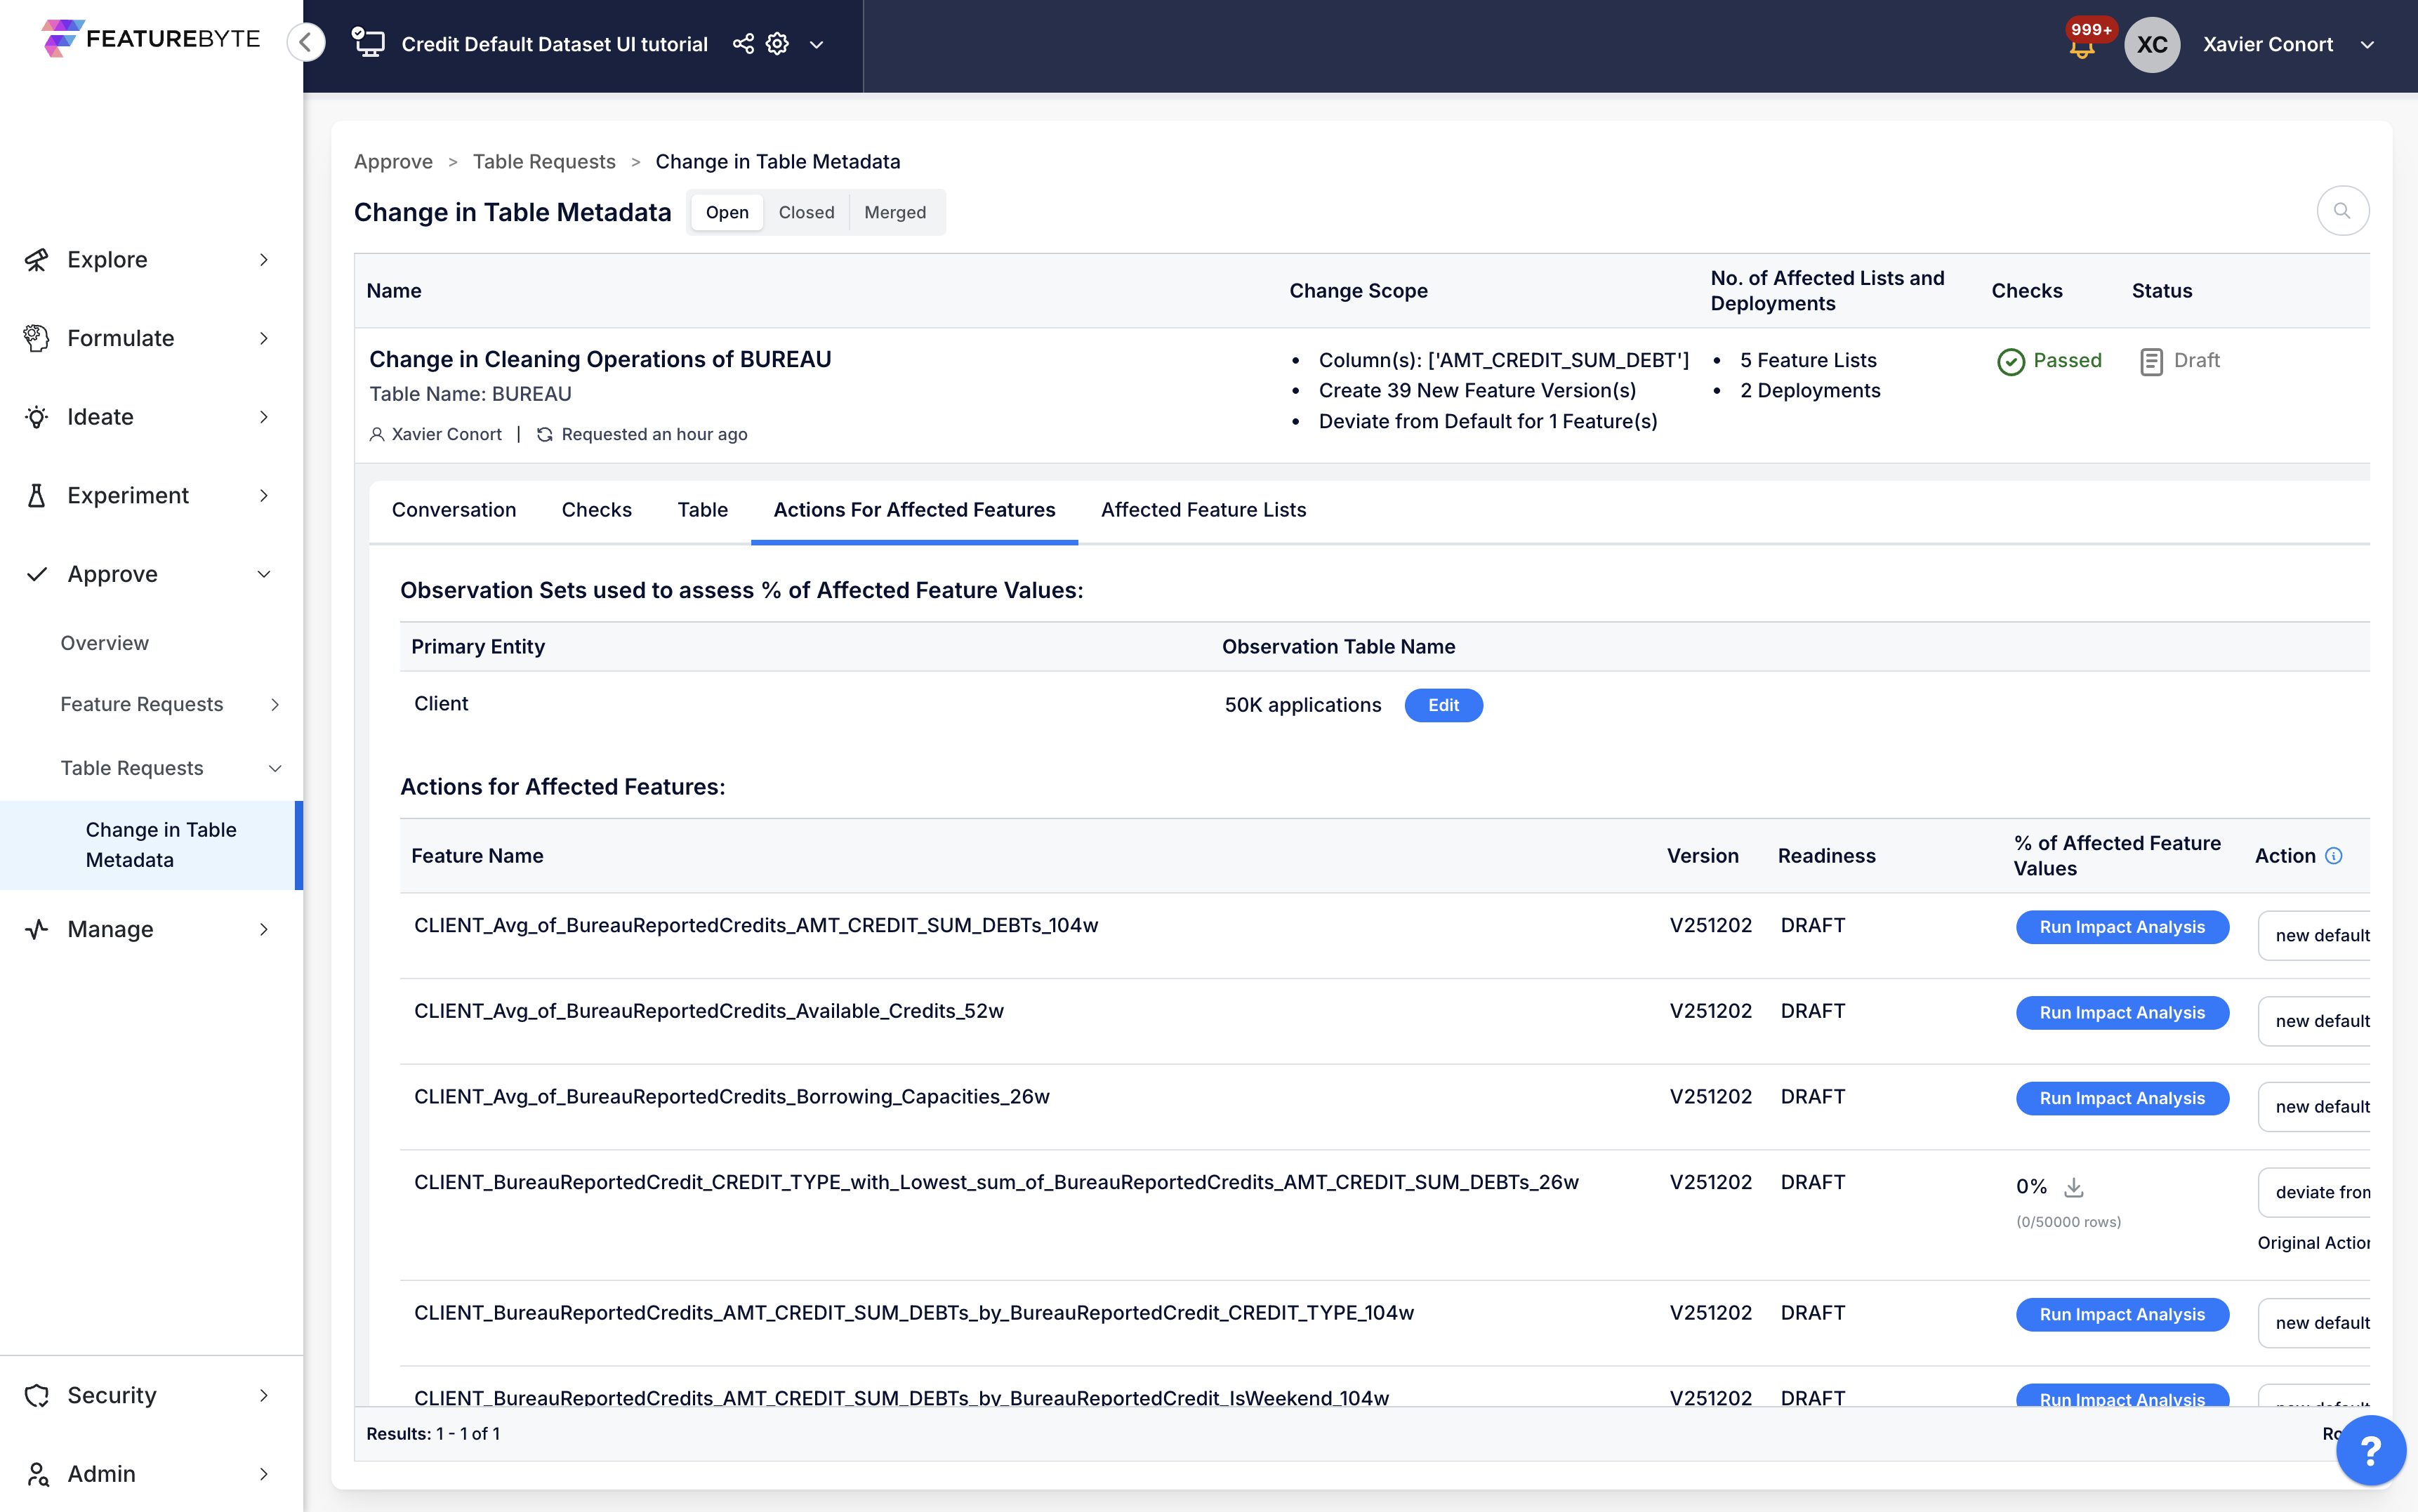Click the XC user avatar
This screenshot has width=2418, height=1512.
(2151, 45)
